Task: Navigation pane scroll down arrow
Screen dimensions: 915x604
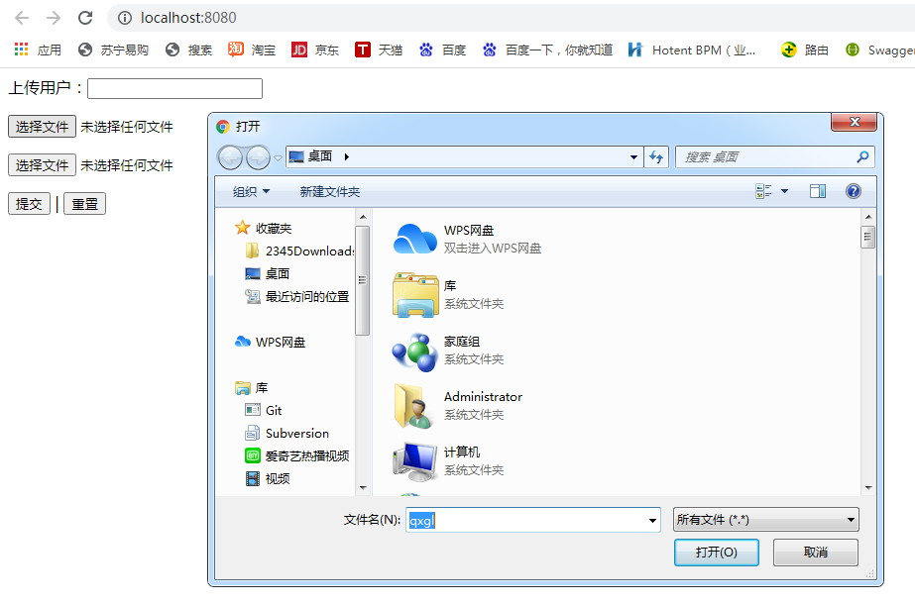Action: pyautogui.click(x=363, y=487)
